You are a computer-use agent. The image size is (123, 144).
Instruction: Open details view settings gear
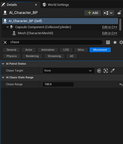pos(121,42)
